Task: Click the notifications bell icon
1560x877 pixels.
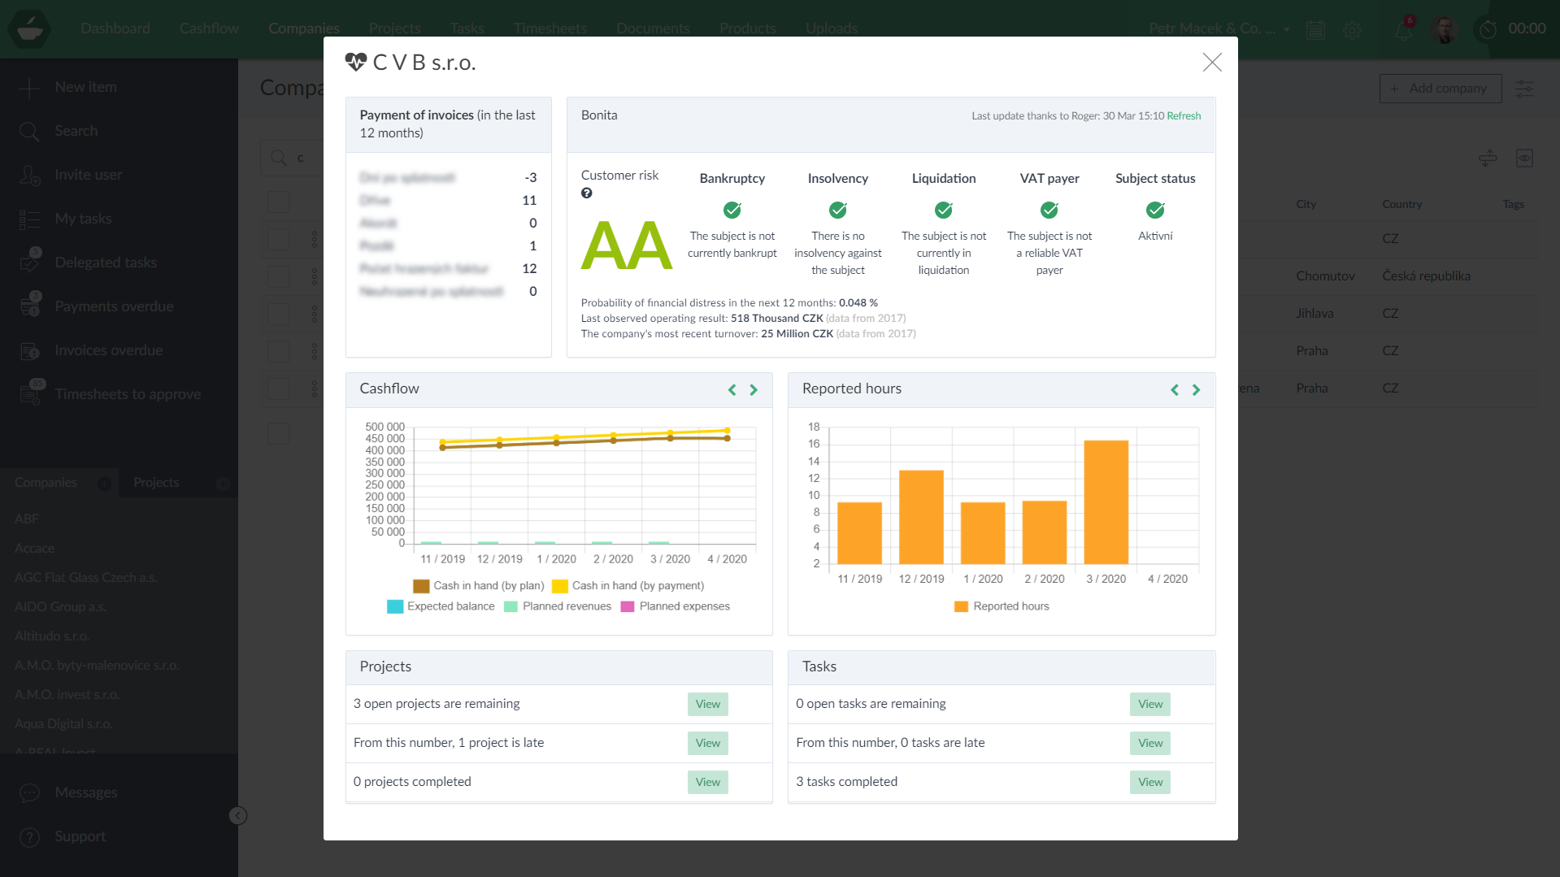Action: pos(1404,29)
